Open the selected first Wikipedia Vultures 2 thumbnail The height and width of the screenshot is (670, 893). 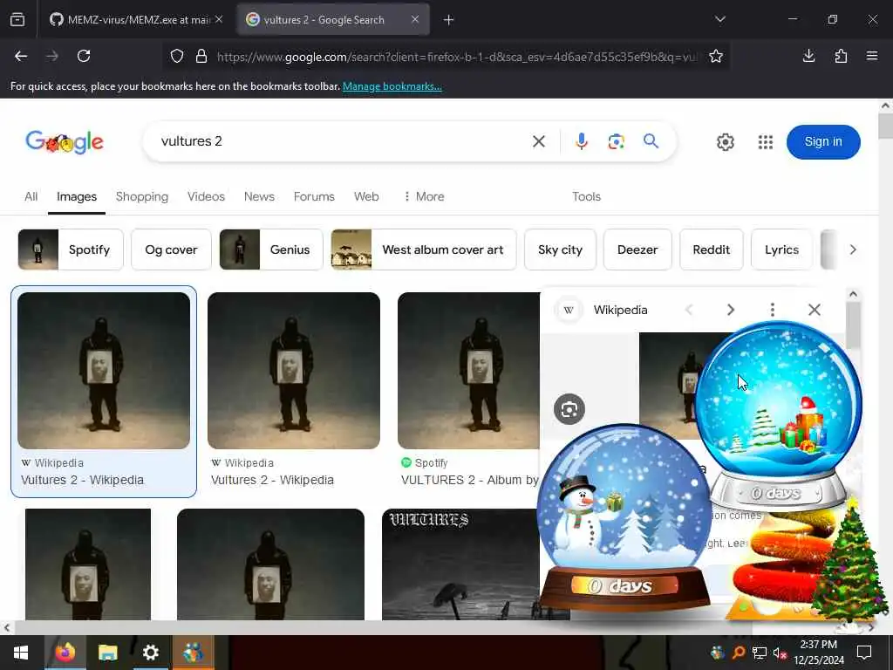click(104, 370)
